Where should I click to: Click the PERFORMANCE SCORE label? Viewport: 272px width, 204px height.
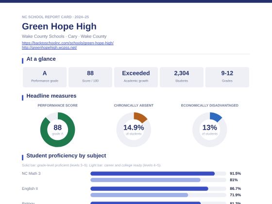pyautogui.click(x=58, y=105)
